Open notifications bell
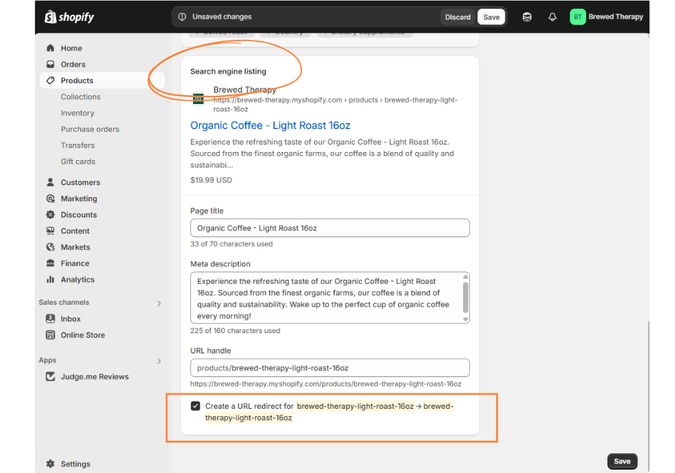 click(x=552, y=17)
